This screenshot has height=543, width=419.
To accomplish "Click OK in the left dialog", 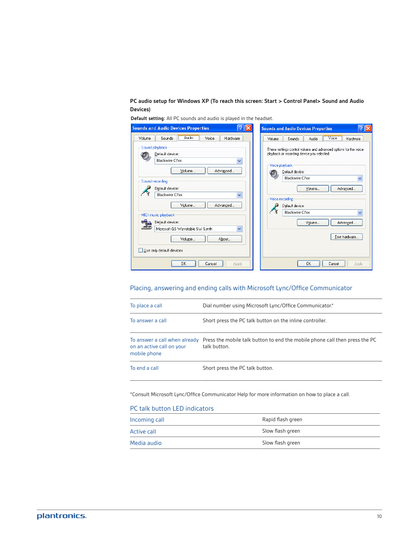I will coord(184,264).
